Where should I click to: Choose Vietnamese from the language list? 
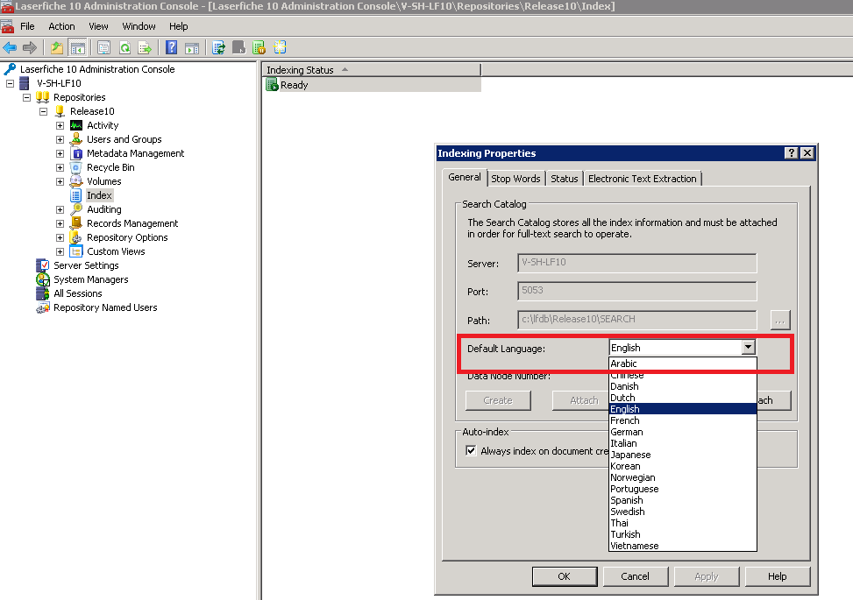coord(683,547)
